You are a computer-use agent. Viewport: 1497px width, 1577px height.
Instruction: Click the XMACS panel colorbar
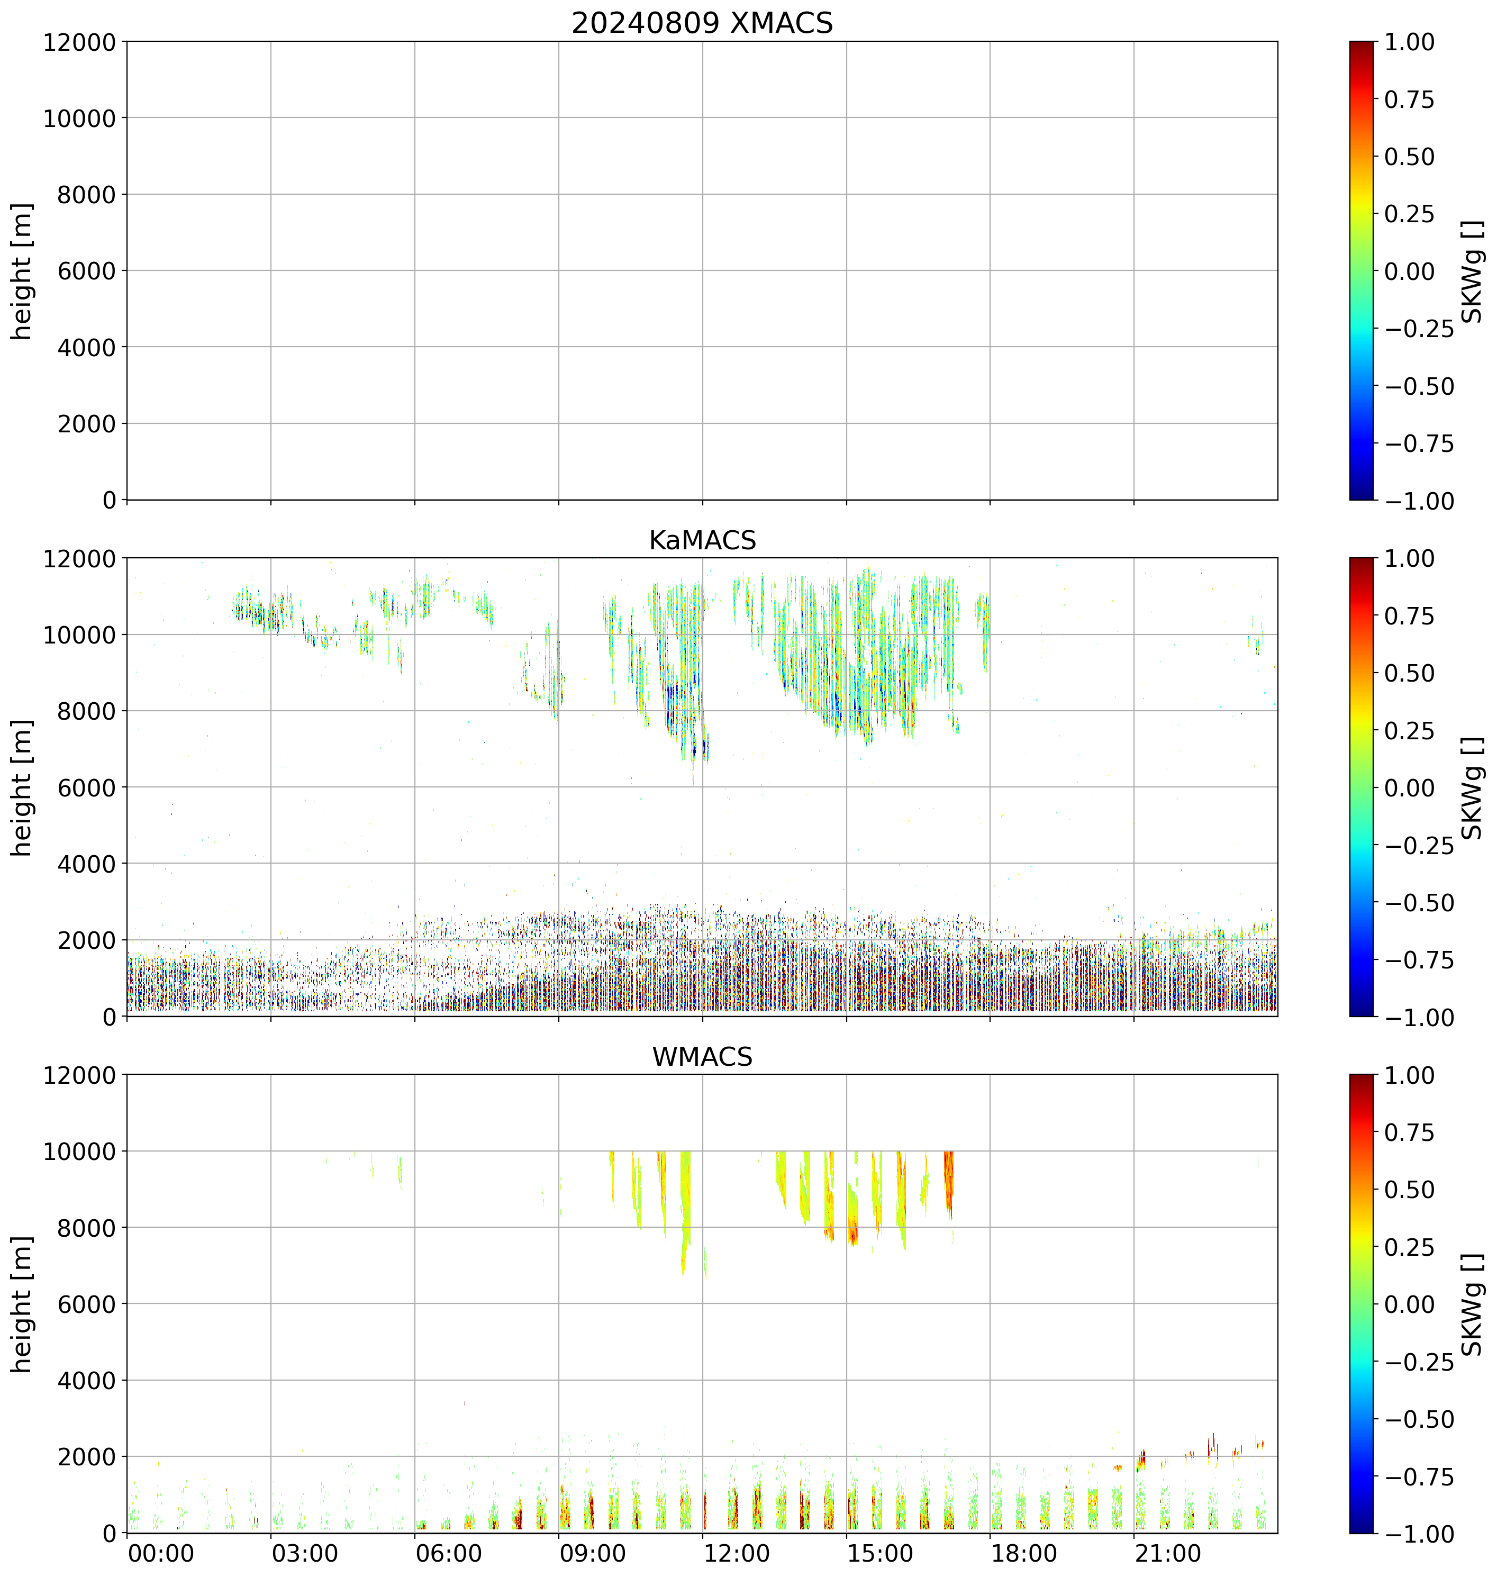click(1362, 270)
